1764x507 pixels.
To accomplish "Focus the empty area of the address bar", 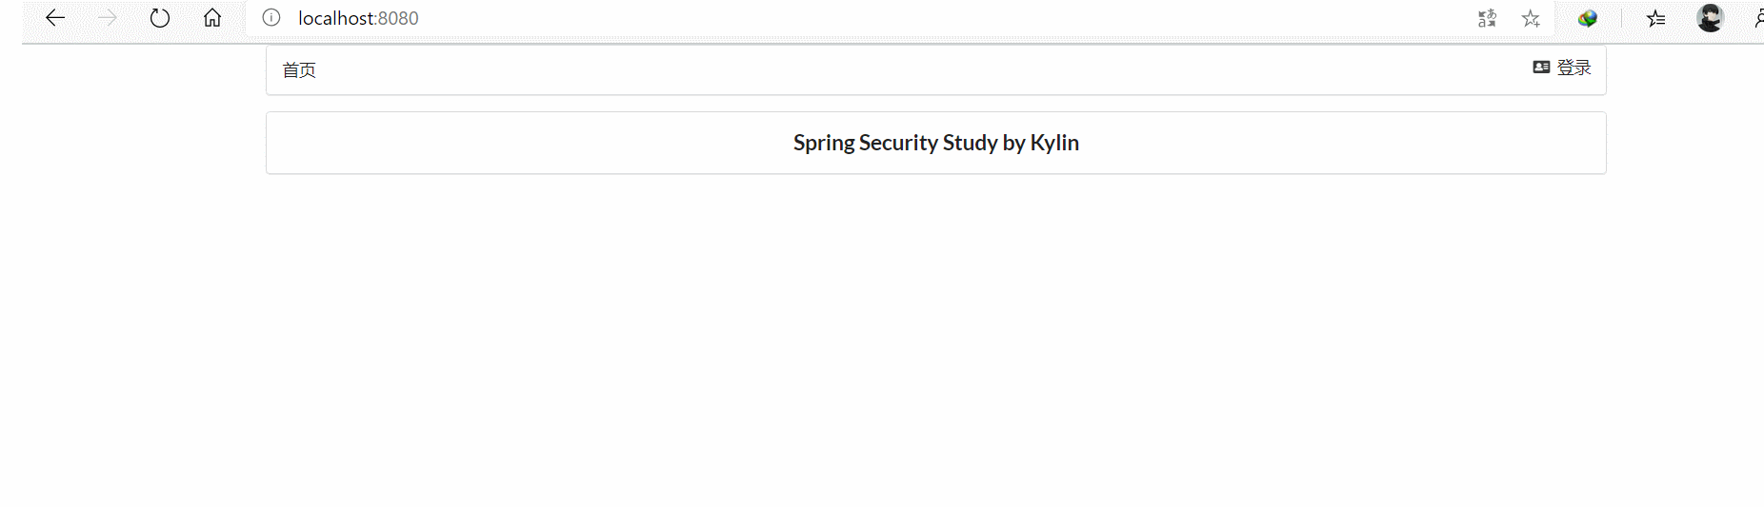I will click(905, 18).
